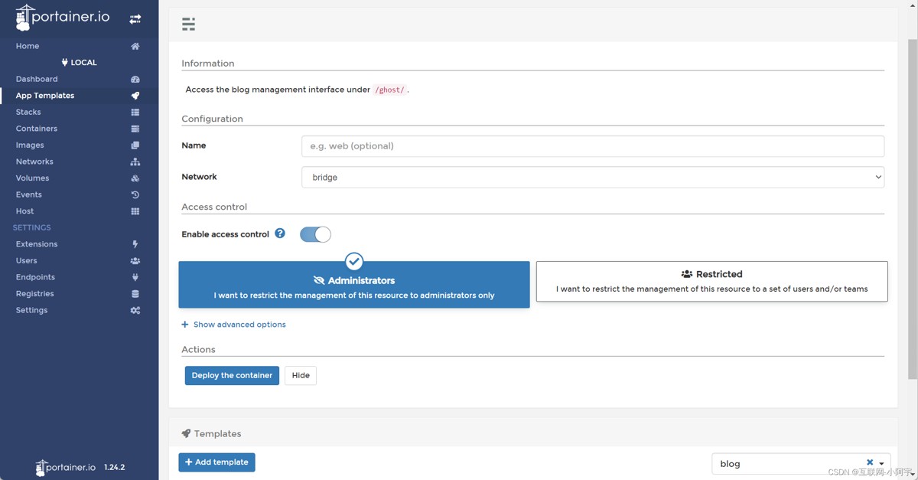
Task: Click the Settings cogs icon in sidebar
Action: (135, 310)
